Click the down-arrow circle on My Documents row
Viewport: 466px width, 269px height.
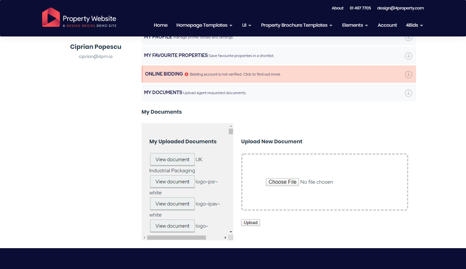pyautogui.click(x=408, y=93)
